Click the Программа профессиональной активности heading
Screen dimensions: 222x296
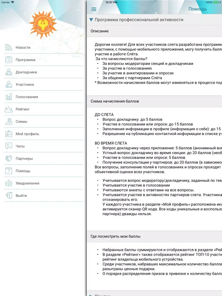[139, 20]
